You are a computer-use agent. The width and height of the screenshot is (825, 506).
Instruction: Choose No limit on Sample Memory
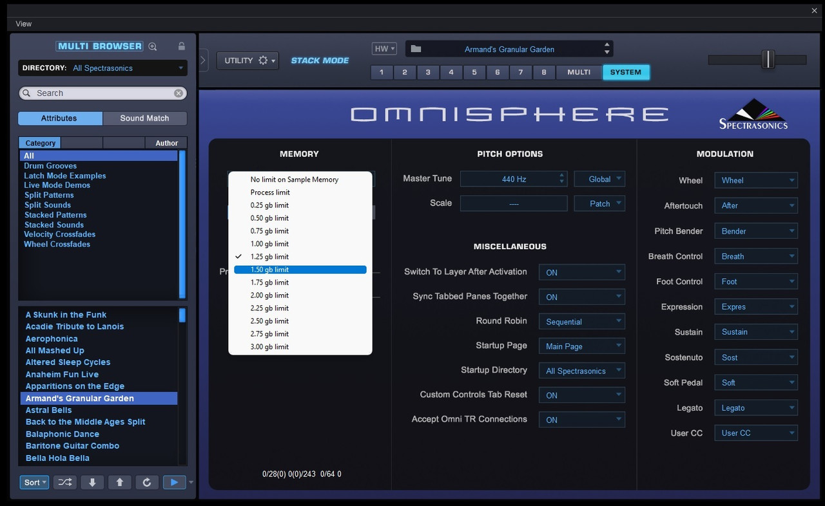coord(300,180)
